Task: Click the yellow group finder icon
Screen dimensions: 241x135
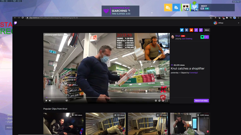Action: click(168, 7)
